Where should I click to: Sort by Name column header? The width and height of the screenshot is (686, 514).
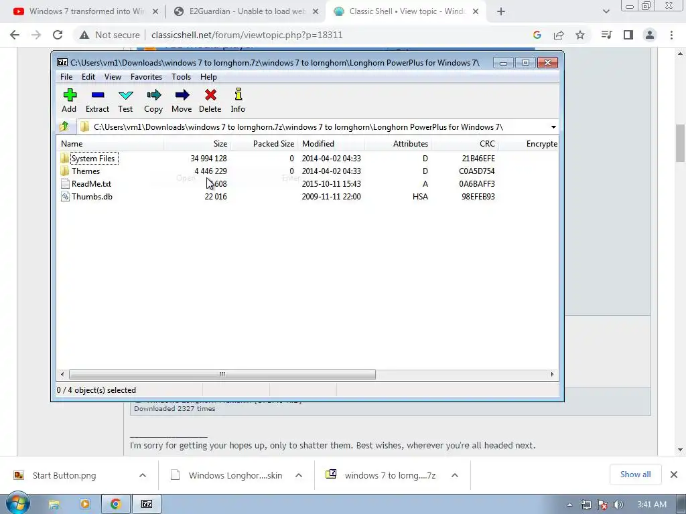click(111, 144)
